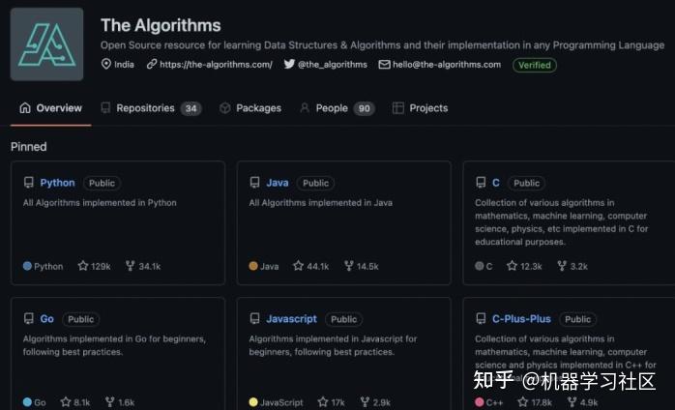Go to the Projects tab

click(420, 108)
